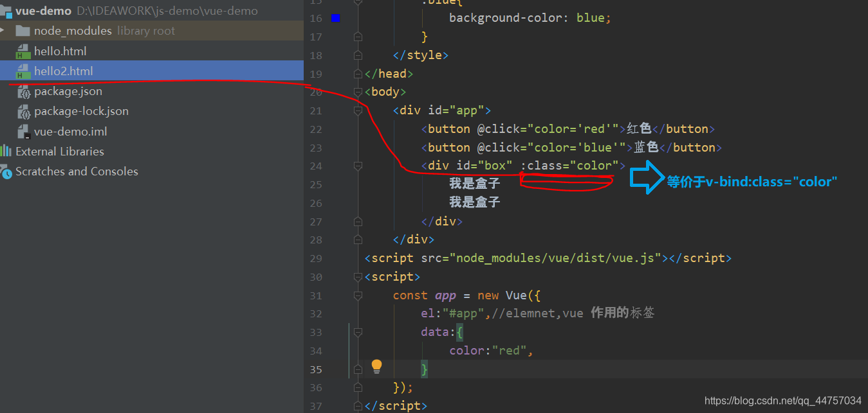Collapse the div id="app" fold on line 21

[x=358, y=110]
